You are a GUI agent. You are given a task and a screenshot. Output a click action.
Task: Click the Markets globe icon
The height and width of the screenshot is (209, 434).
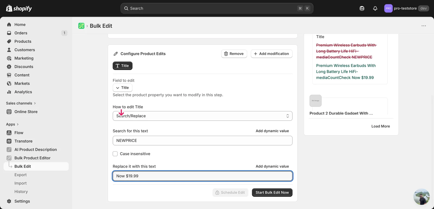9,84
